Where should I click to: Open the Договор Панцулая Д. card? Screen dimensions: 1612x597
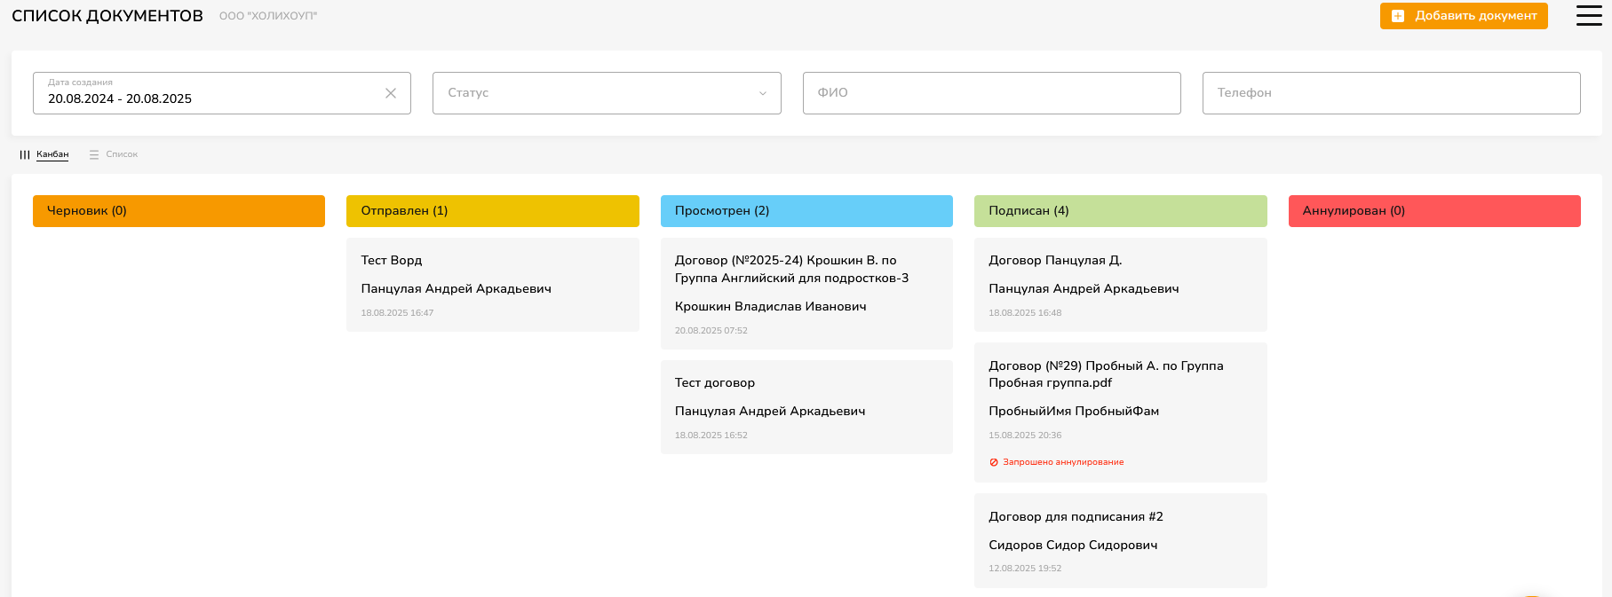(1121, 285)
